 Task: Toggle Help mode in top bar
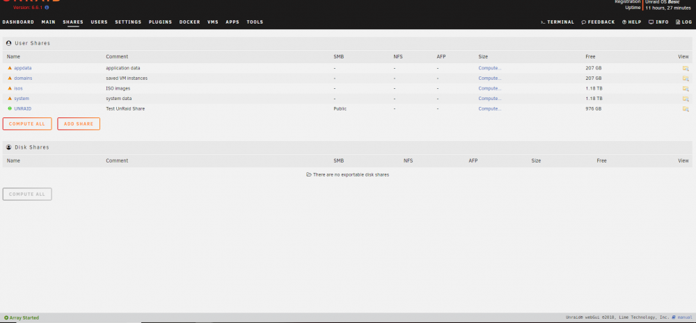(x=632, y=22)
